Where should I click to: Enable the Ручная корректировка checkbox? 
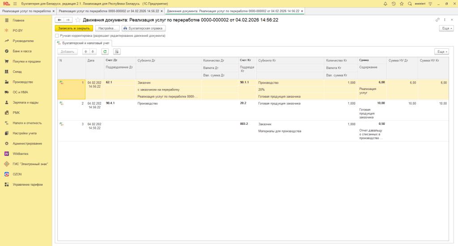coord(57,36)
